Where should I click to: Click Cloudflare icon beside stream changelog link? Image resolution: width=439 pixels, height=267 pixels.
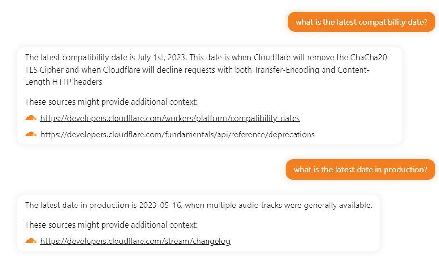click(x=31, y=241)
